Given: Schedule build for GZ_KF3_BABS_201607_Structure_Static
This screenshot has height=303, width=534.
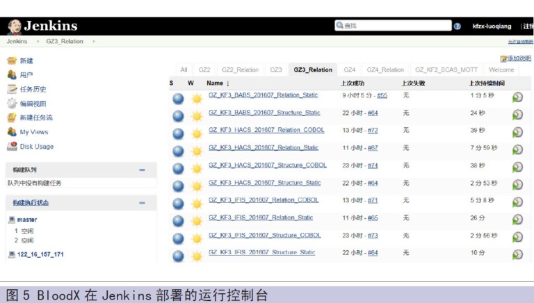Looking at the screenshot, I should tap(517, 115).
